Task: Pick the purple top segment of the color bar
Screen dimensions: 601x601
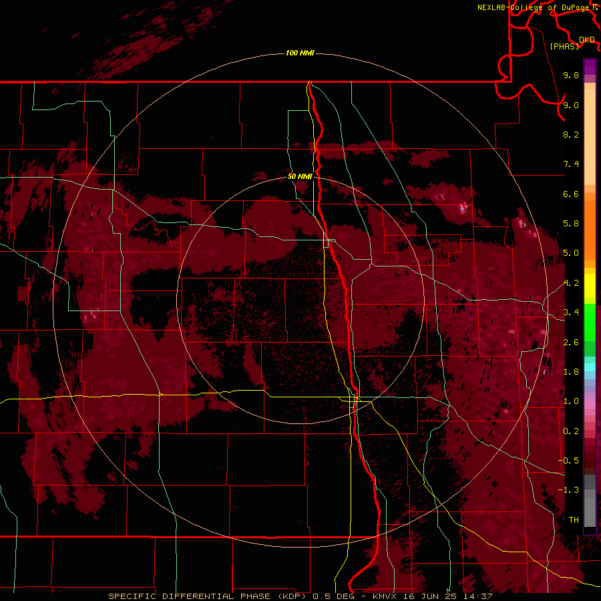Action: 590,67
